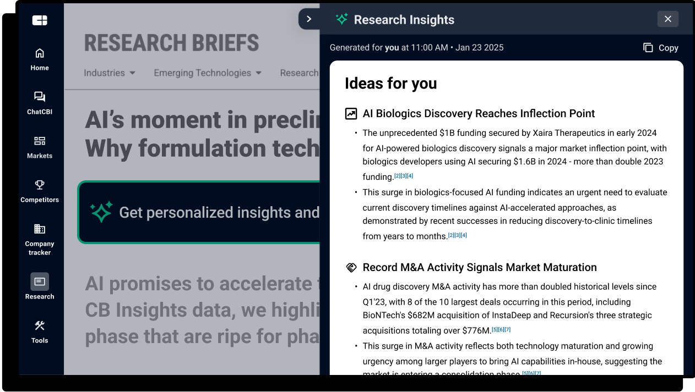
Task: Open the Industries navigation menu
Action: click(x=104, y=73)
